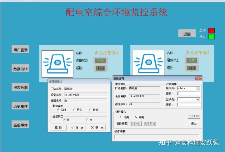Click 打开 remote control for 声光报警器1

point(101,68)
